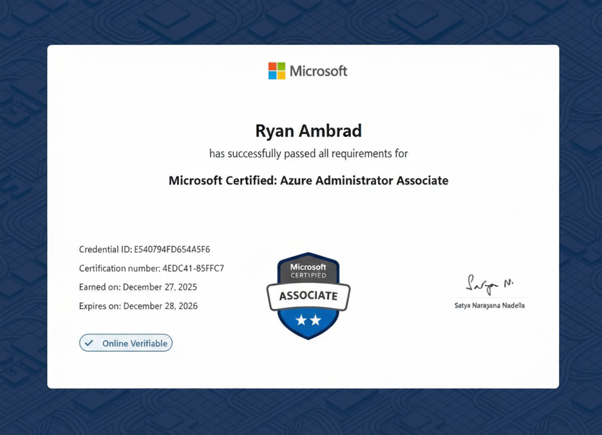602x435 pixels.
Task: Click the green square of Microsoft logo
Action: pyautogui.click(x=281, y=66)
